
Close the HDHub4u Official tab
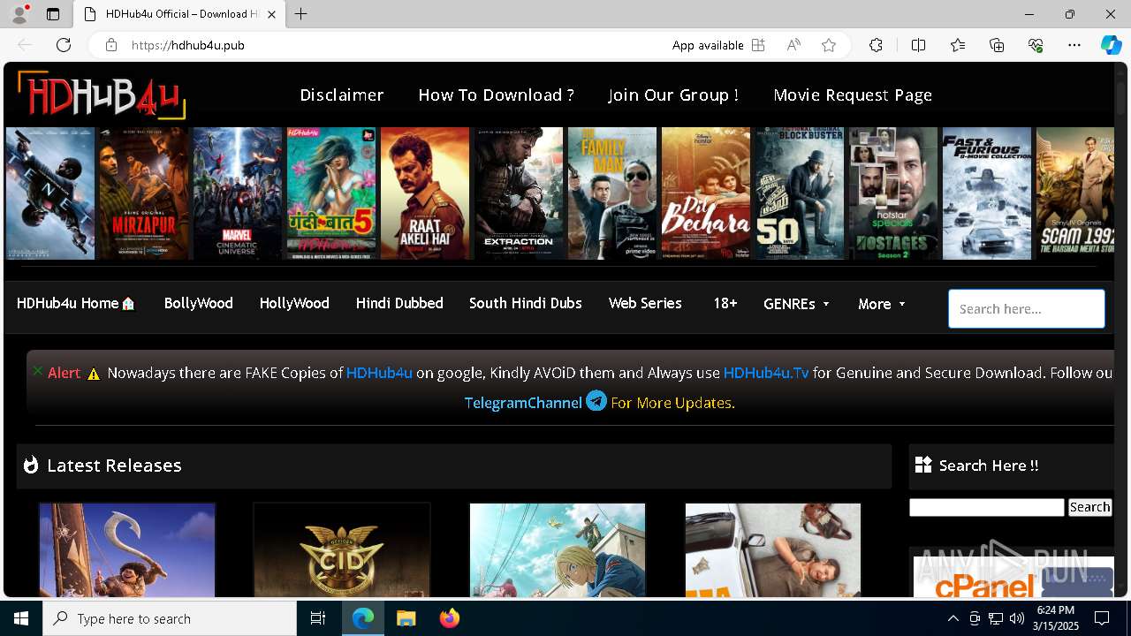point(272,14)
